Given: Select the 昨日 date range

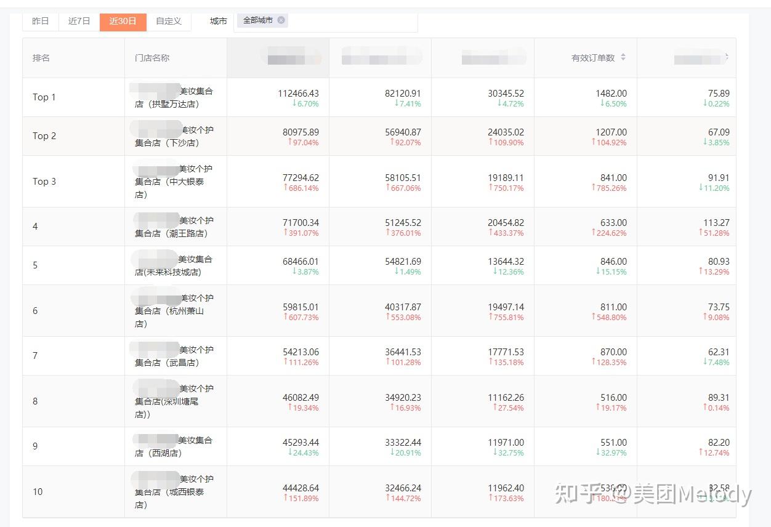Looking at the screenshot, I should pos(41,21).
